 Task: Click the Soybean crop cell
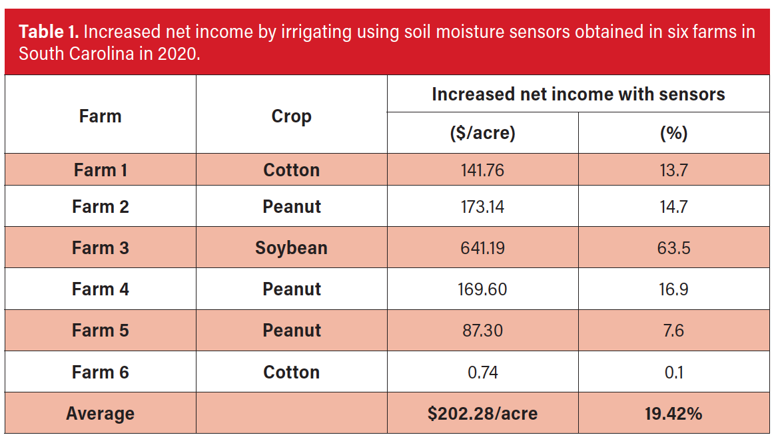click(x=291, y=248)
